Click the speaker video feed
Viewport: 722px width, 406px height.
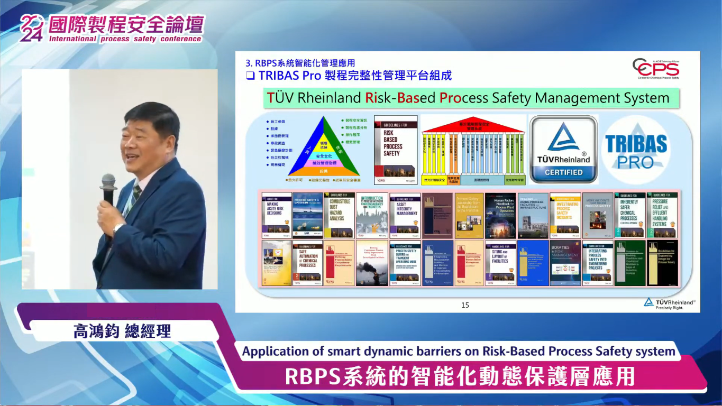120,179
